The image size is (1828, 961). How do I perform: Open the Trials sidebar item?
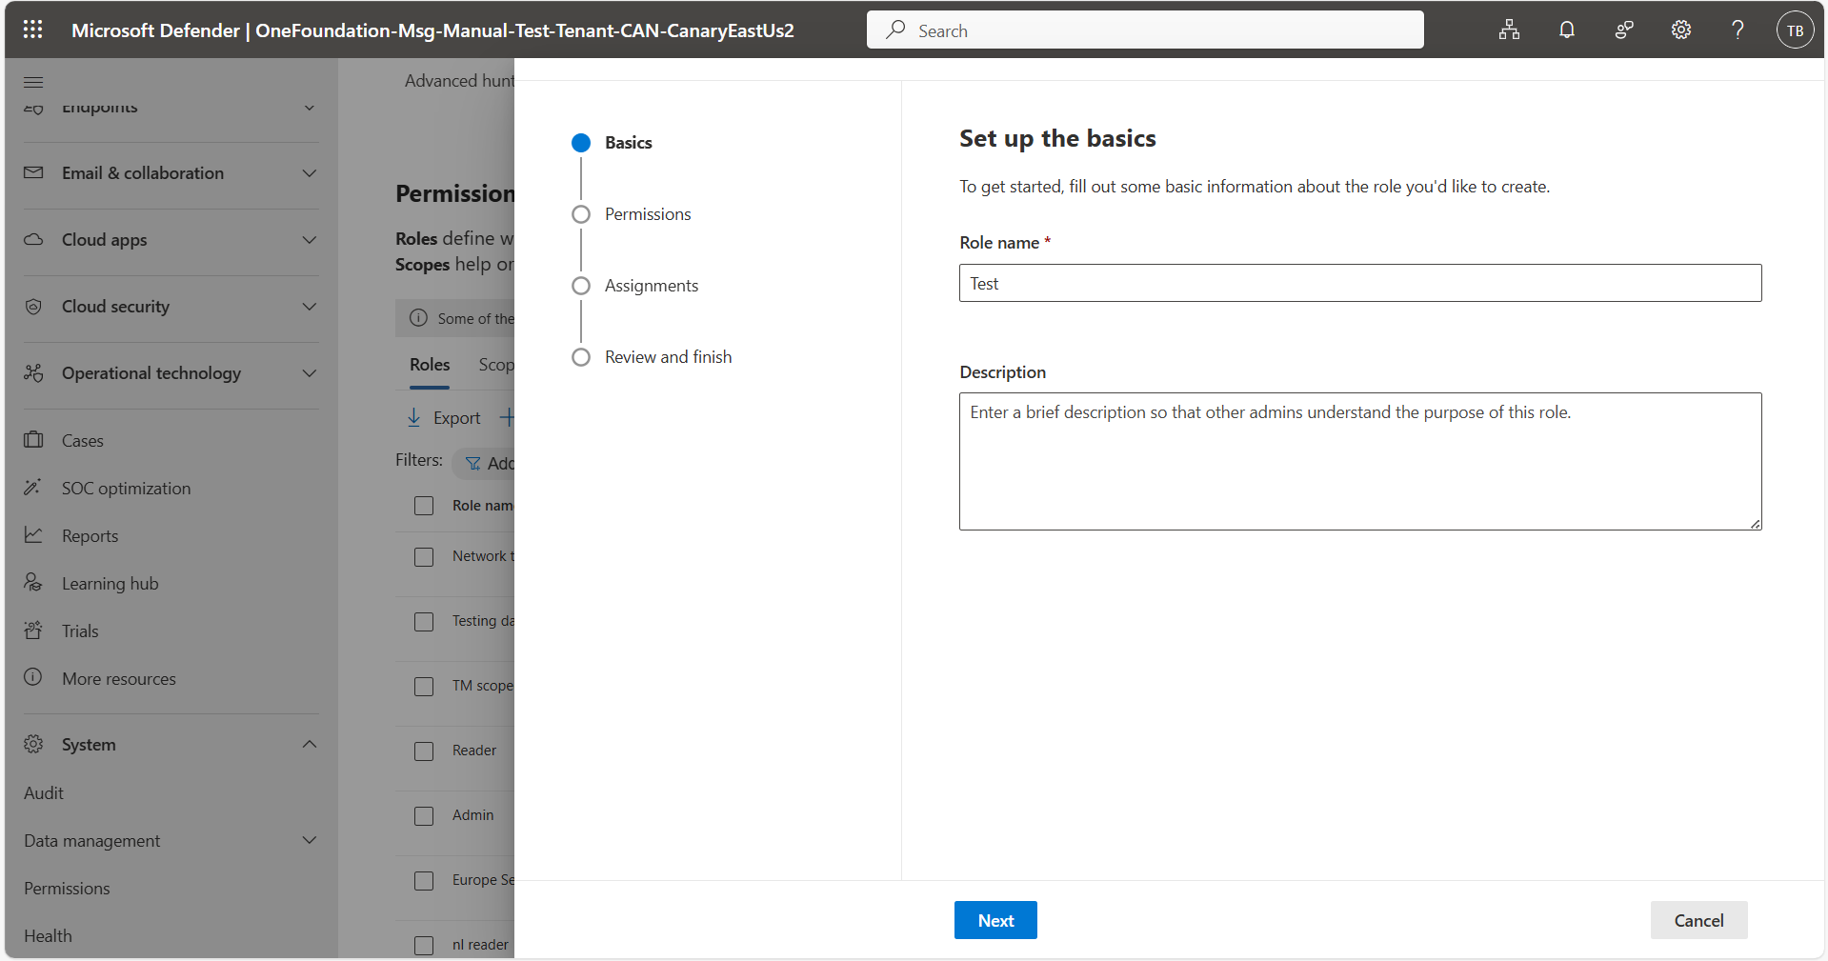80,631
